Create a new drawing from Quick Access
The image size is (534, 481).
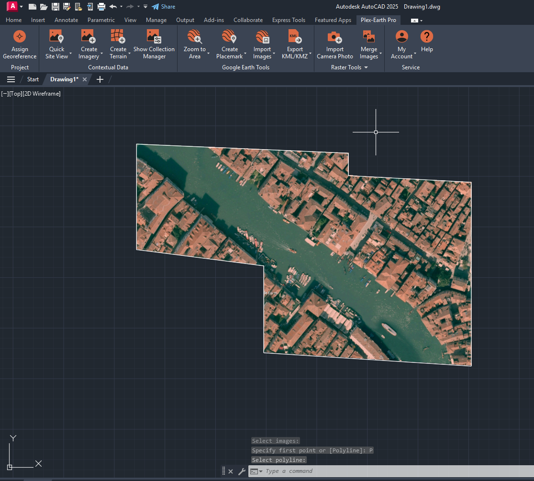click(x=33, y=7)
